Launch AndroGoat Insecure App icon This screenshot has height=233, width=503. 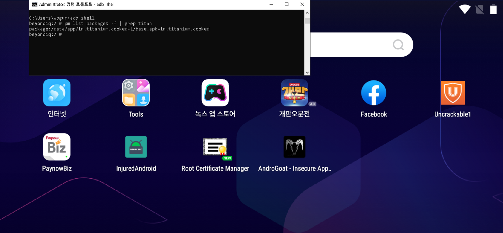[x=294, y=147]
